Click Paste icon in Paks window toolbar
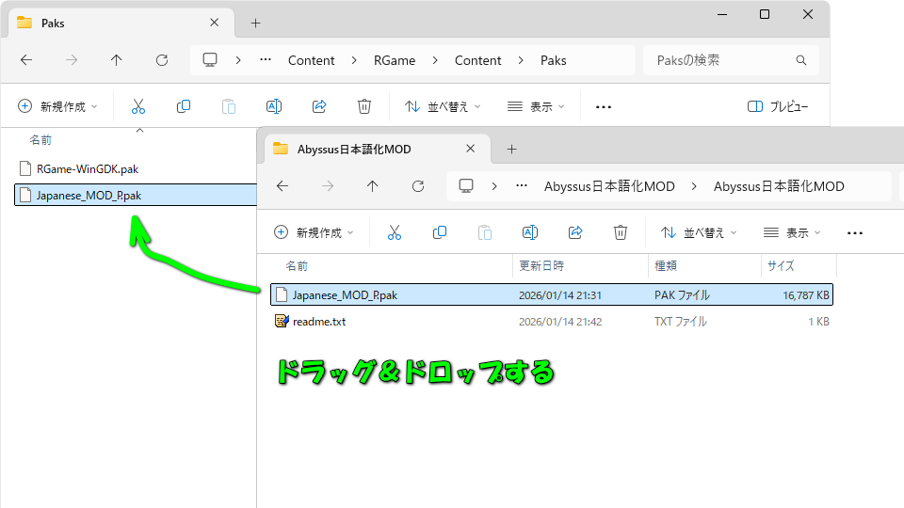Screen dimensions: 904x508 tap(229, 106)
